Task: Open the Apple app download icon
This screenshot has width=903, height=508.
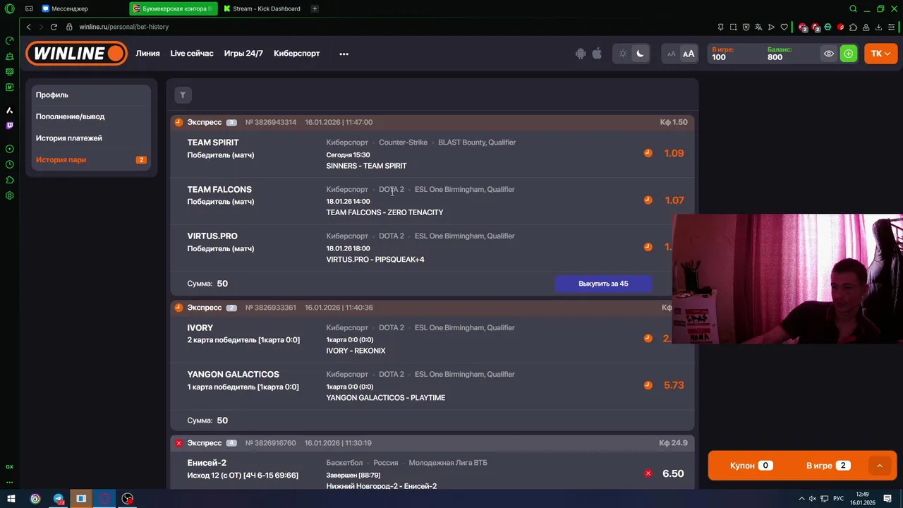Action: (x=597, y=54)
